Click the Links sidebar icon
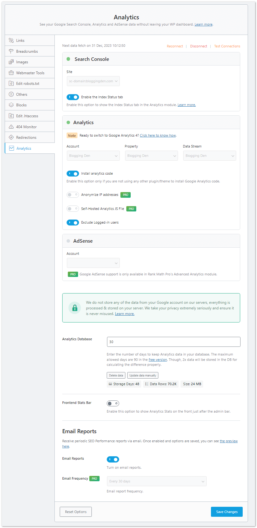Image resolution: width=257 pixels, height=528 pixels. click(x=11, y=41)
